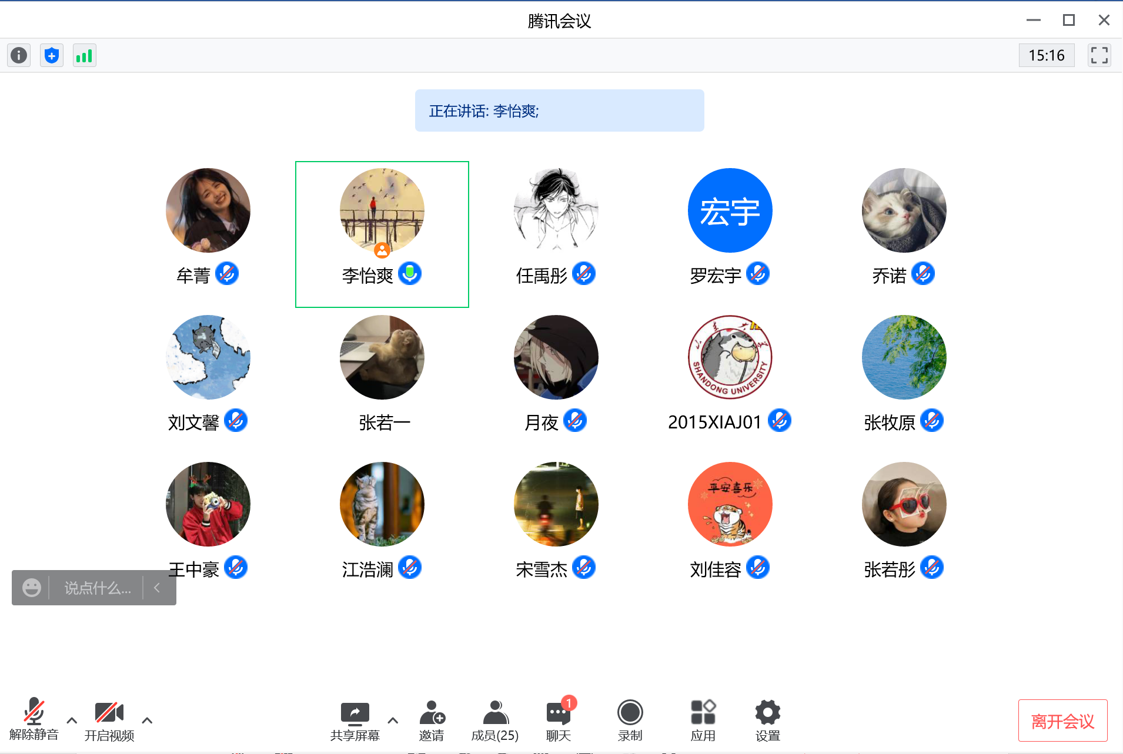Click the muted mic icon next to 江浩澜
Screen dimensions: 1123x754
[x=410, y=568]
